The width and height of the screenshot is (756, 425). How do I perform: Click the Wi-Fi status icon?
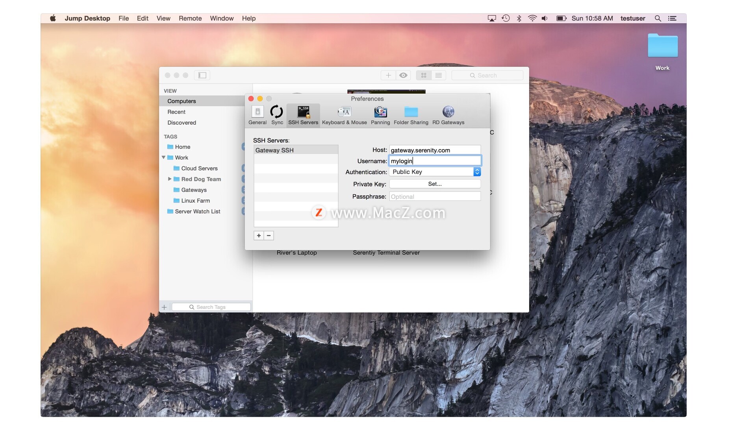532,18
